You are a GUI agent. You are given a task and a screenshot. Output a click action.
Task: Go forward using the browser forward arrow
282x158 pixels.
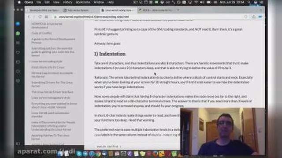click(x=34, y=17)
